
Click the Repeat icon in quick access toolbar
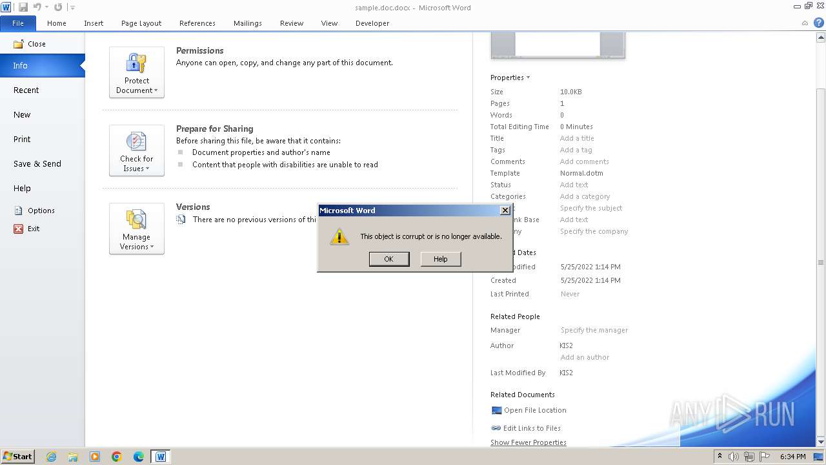[x=58, y=7]
